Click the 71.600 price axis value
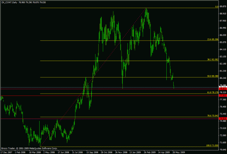227x154 pixels. (223, 143)
